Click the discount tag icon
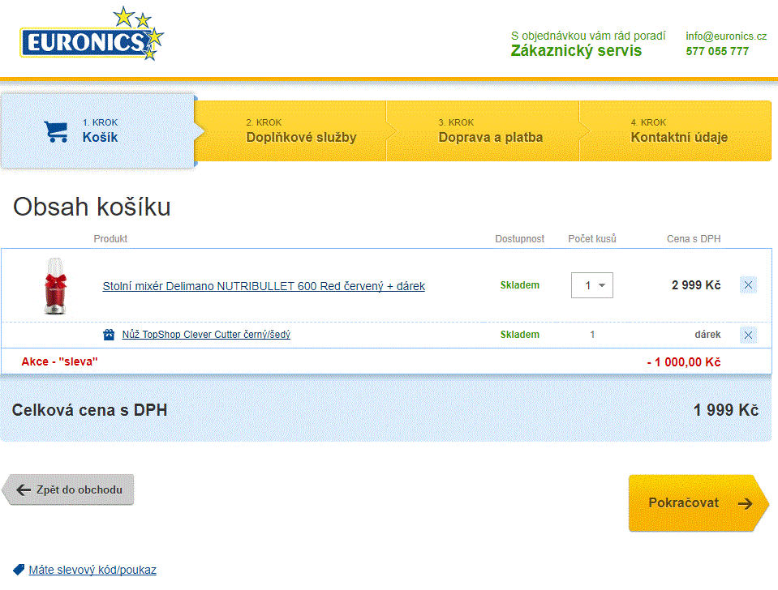The height and width of the screenshot is (590, 778). 19,570
